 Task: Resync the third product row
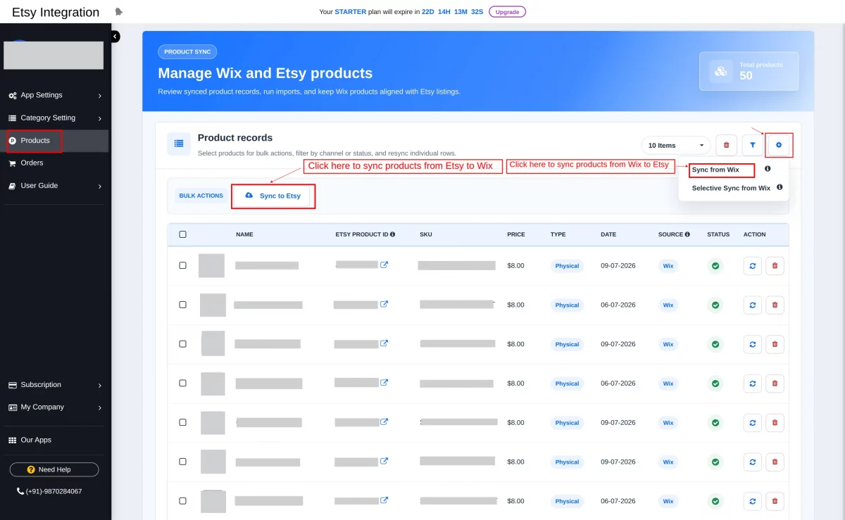[x=753, y=345]
